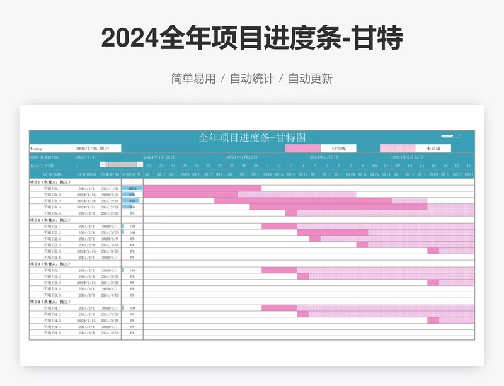Select the 子项目1.5 name cell

(52, 213)
